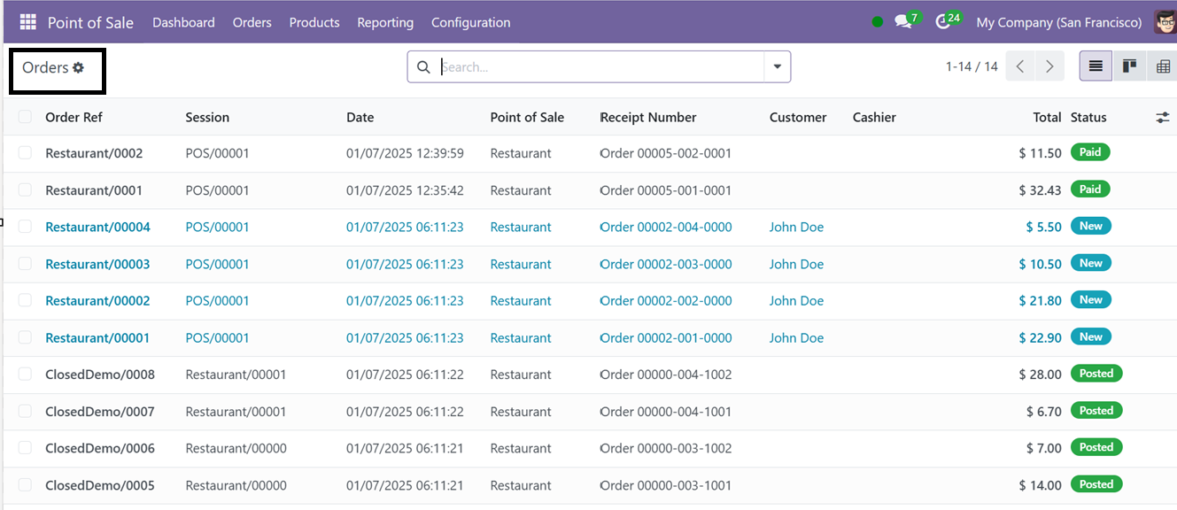Click John Doe in Restaurant/00002 row

click(x=796, y=300)
